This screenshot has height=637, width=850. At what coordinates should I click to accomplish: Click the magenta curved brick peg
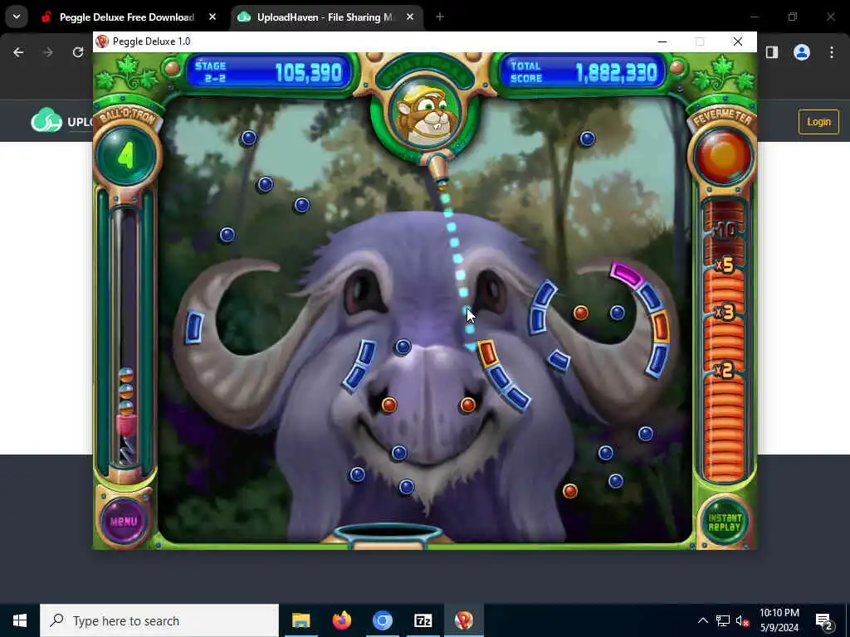tap(626, 274)
